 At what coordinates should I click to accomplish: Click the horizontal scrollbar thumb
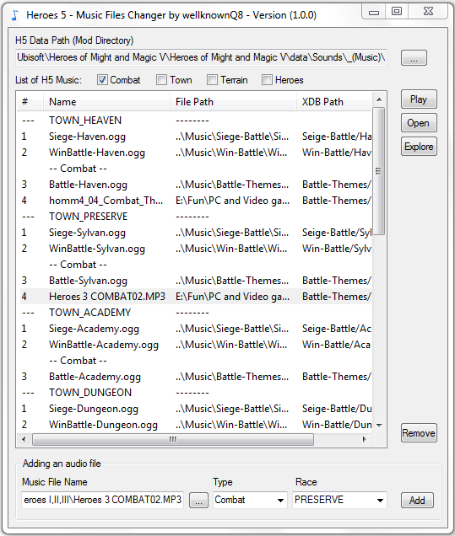173,439
